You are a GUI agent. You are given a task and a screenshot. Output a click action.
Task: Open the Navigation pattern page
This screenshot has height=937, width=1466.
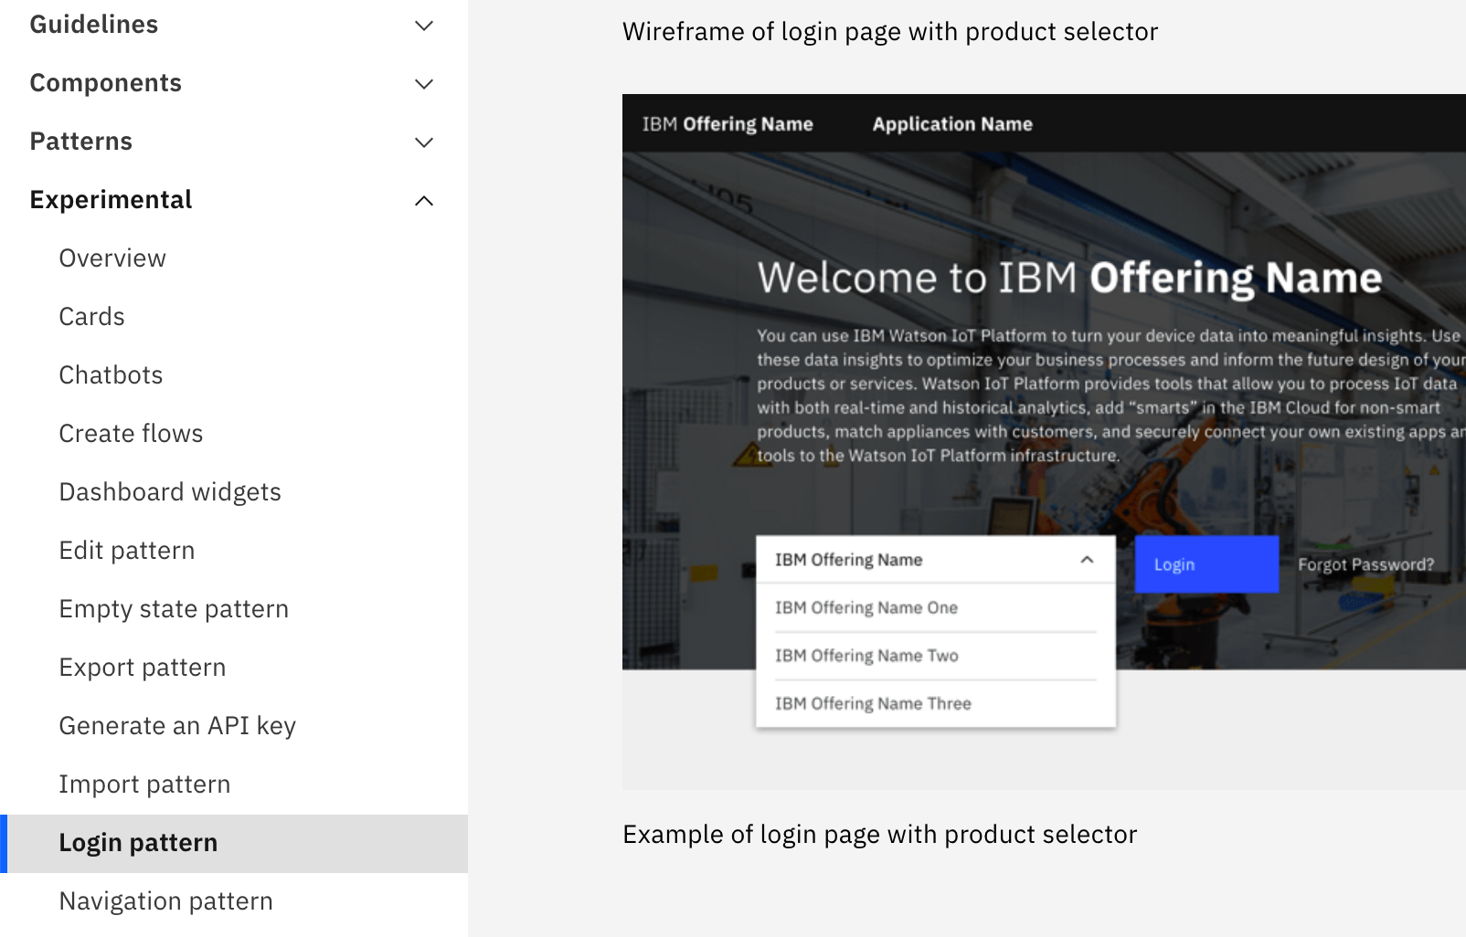[x=165, y=900]
